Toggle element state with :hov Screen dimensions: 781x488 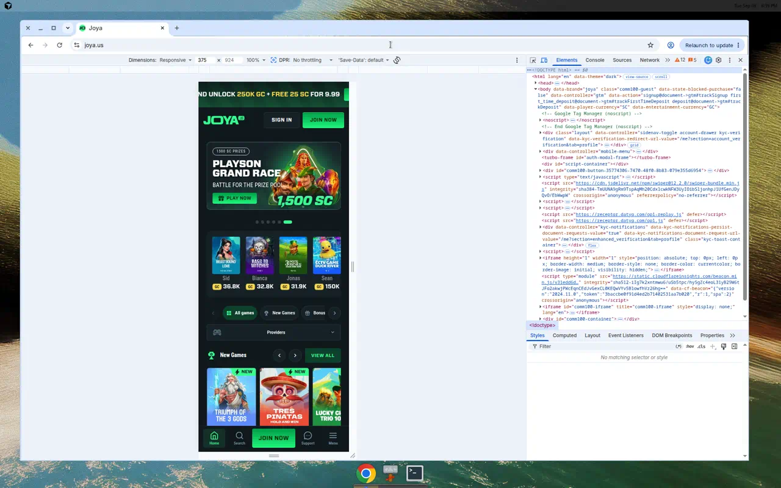click(689, 346)
